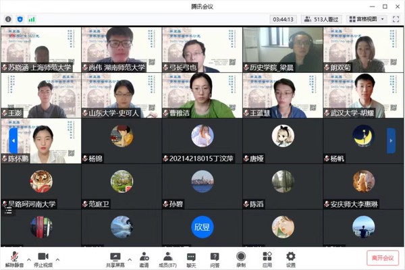Go to next page of video grid

tap(391, 140)
